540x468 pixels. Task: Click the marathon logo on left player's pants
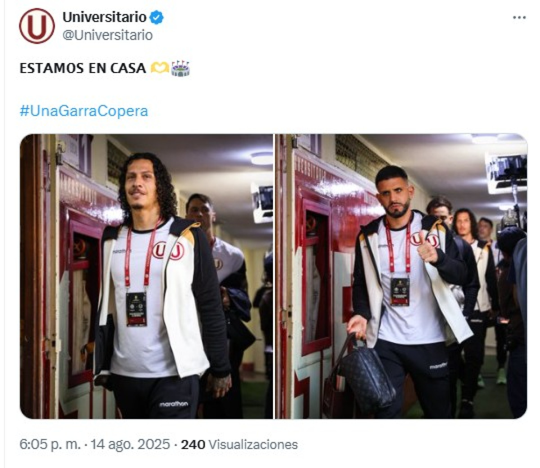tap(173, 404)
